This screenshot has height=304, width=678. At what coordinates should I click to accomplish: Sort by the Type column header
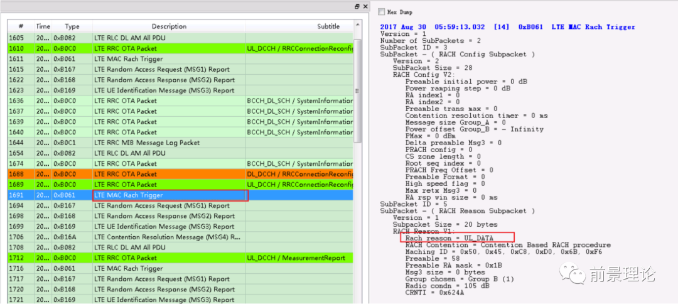(72, 26)
